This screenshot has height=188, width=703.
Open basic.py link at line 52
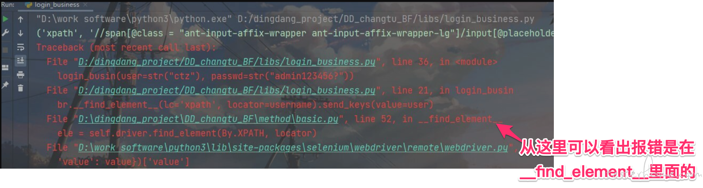pyautogui.click(x=208, y=119)
